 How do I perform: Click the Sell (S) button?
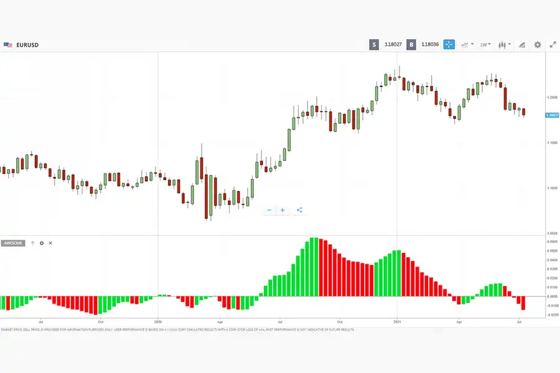(x=374, y=45)
